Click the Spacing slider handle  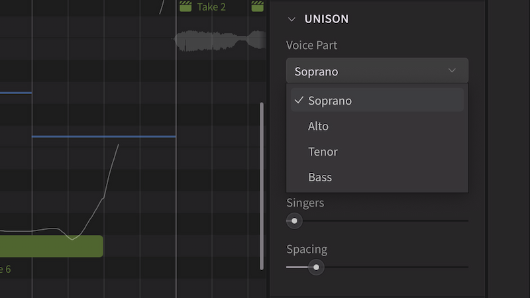point(316,268)
